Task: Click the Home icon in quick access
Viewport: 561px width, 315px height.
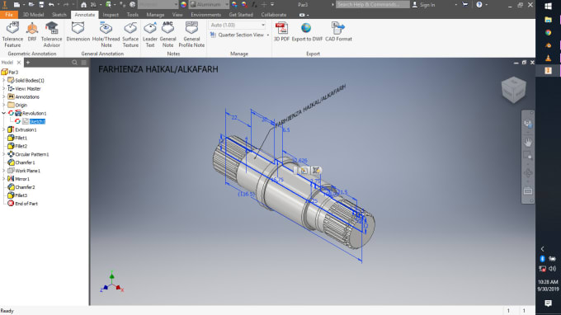Action: coord(83,5)
